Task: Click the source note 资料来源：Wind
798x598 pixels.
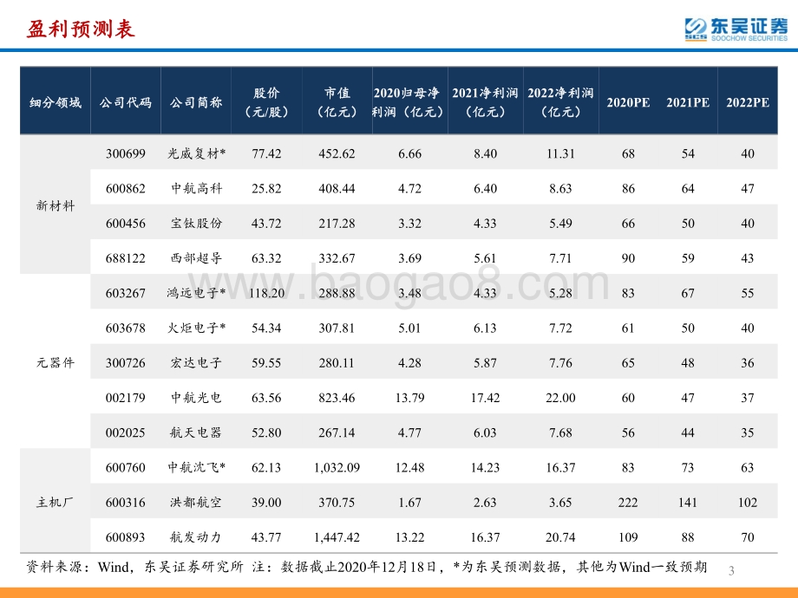Action: coord(77,567)
